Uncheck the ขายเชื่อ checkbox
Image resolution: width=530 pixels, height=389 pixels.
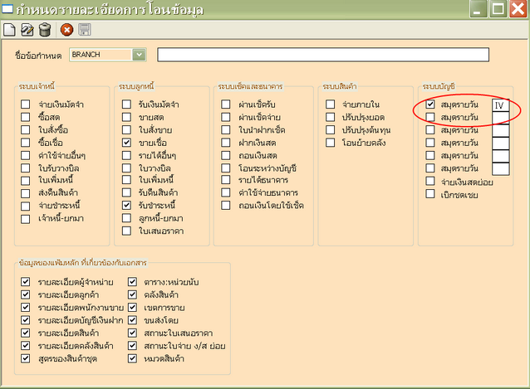tap(127, 143)
